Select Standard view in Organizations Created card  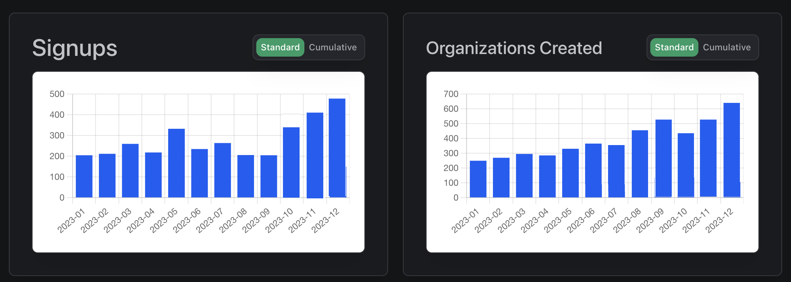coord(674,47)
